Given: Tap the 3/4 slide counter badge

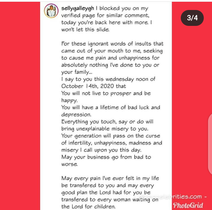Looking at the screenshot, I should click(x=192, y=18).
